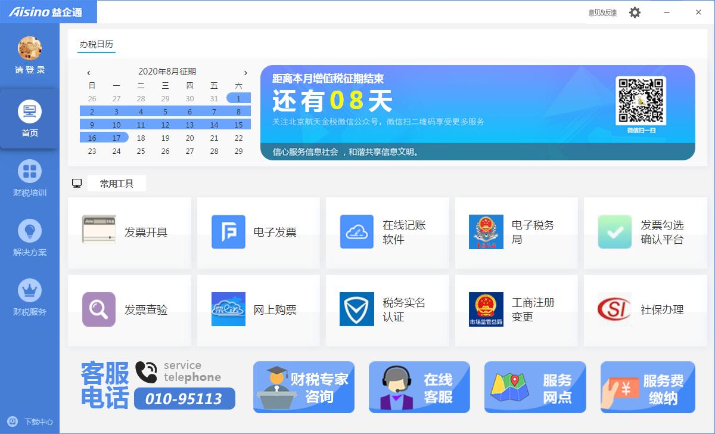The height and width of the screenshot is (434, 715).
Task: Open the 网上购票 online ticket purchase tool
Action: pos(258,309)
